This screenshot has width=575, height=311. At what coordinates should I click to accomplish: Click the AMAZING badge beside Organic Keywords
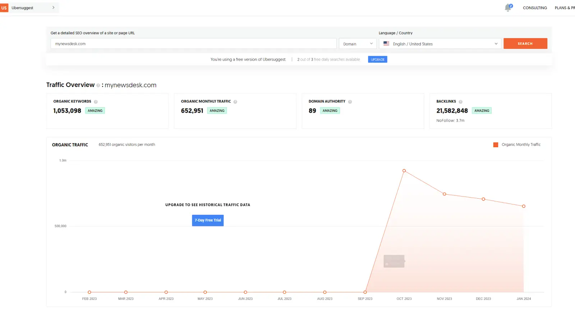tap(95, 111)
